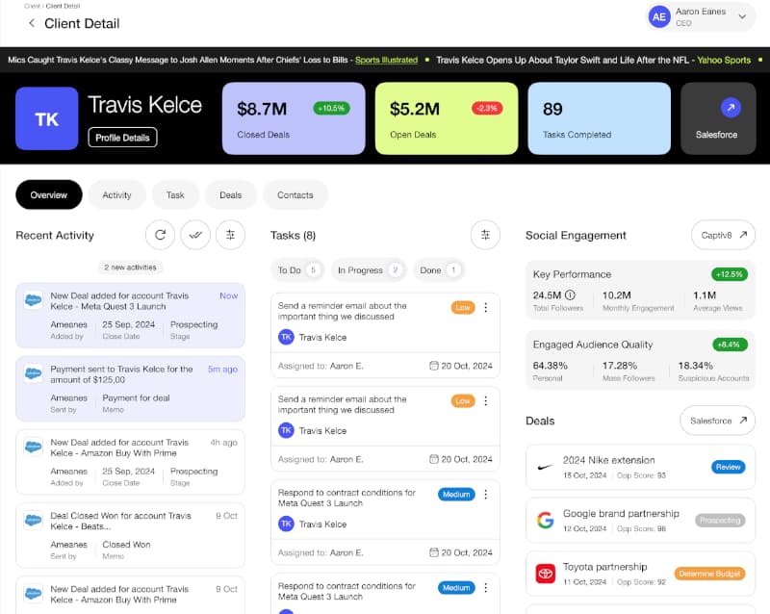The width and height of the screenshot is (770, 614).
Task: Open the 2024 Nike extension deal
Action: coord(640,467)
